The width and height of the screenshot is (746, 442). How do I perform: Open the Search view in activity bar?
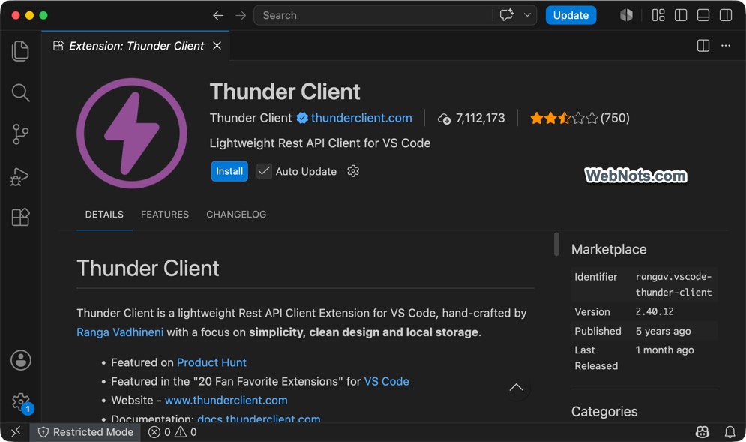coord(20,92)
